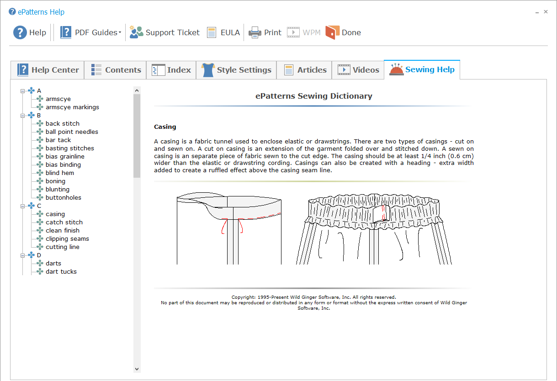
Task: Go to the Articles tab
Action: click(x=304, y=70)
